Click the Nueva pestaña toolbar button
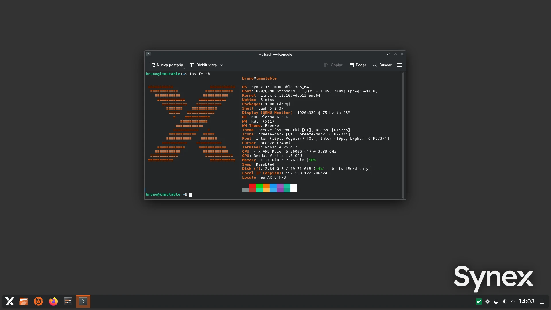The width and height of the screenshot is (551, 310). pyautogui.click(x=166, y=65)
